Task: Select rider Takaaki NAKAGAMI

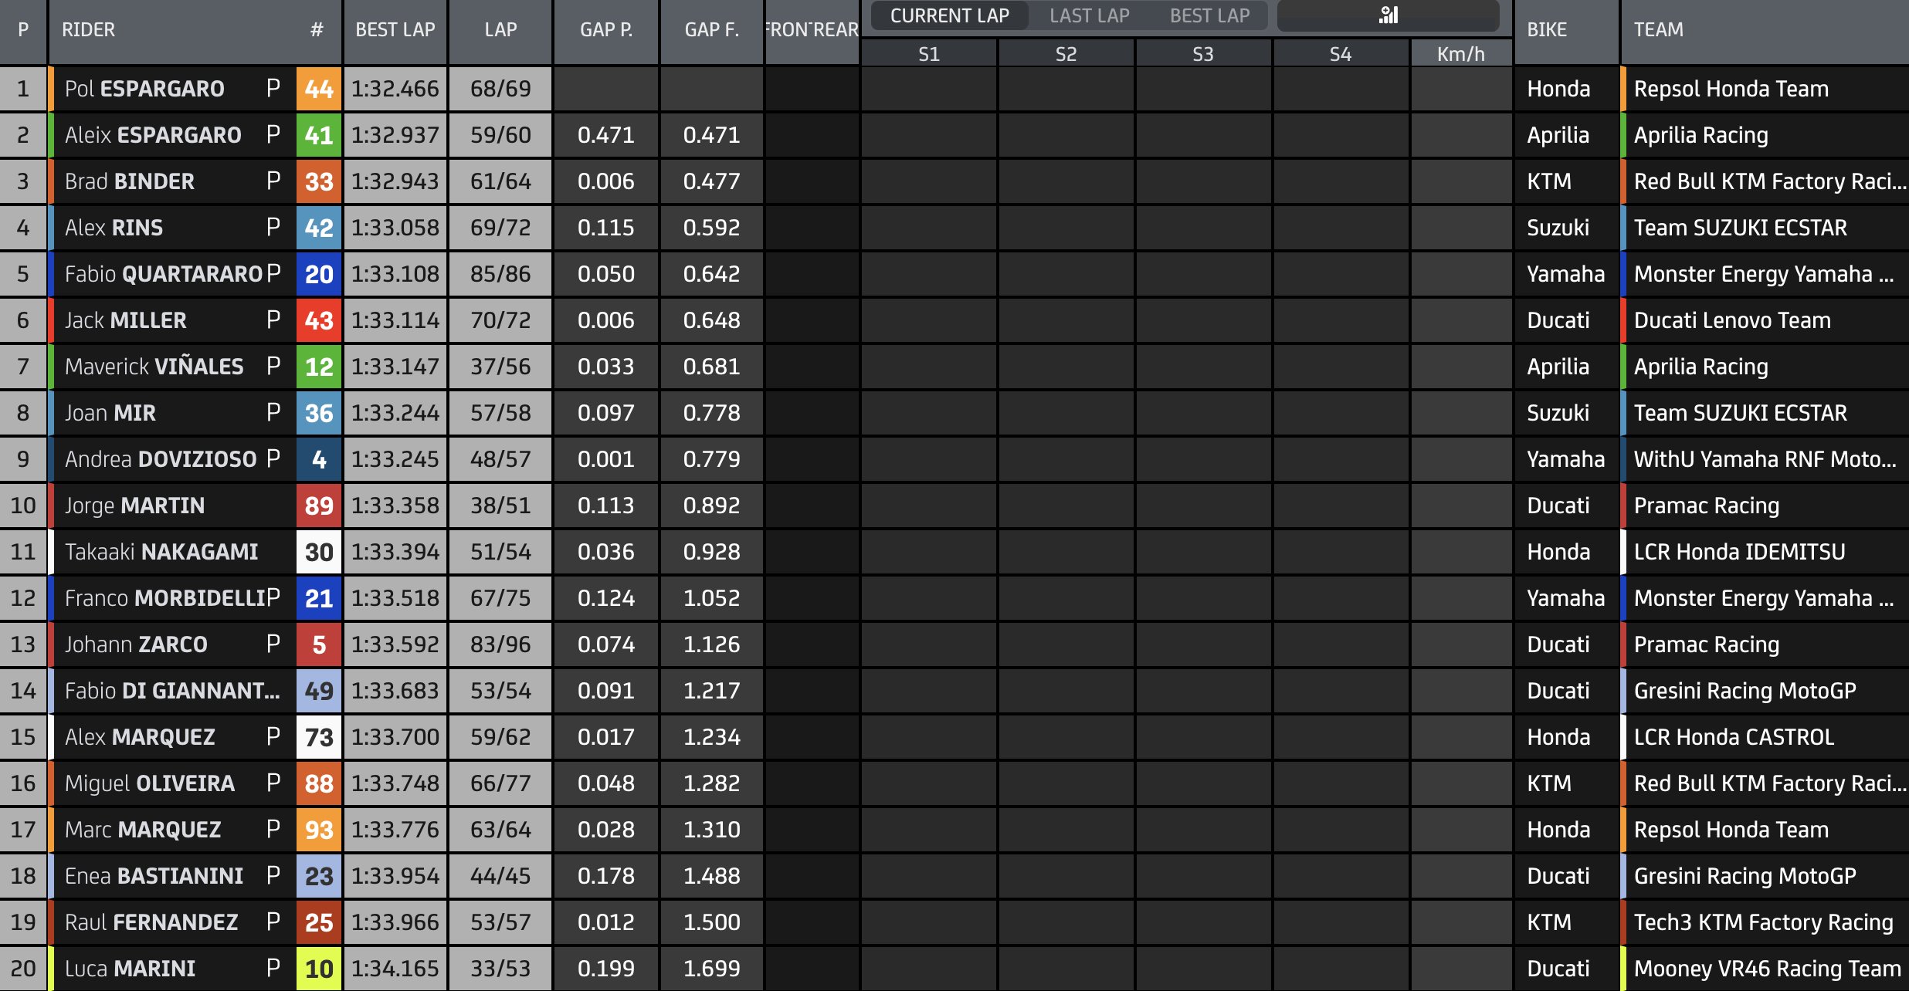Action: coord(161,552)
